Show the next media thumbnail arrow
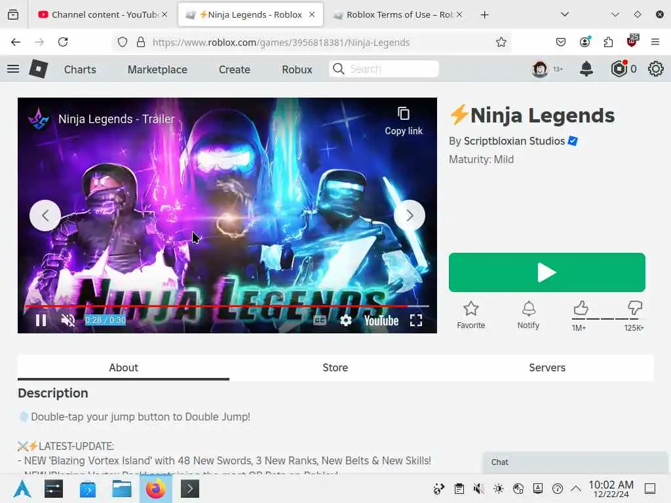 pyautogui.click(x=410, y=215)
